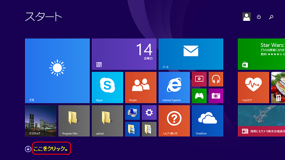
Task: Open the News tile with shark photo
Action: 261,121
